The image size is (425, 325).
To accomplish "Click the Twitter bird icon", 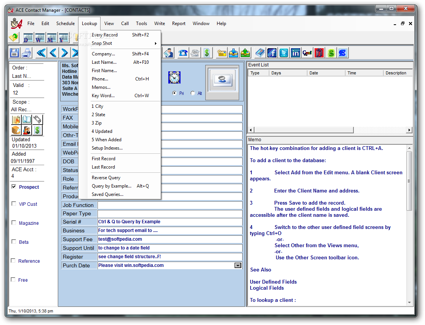I will click(283, 53).
